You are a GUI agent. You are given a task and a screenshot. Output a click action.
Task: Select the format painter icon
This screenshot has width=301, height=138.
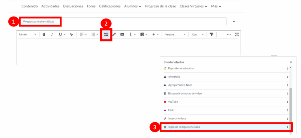point(211,34)
